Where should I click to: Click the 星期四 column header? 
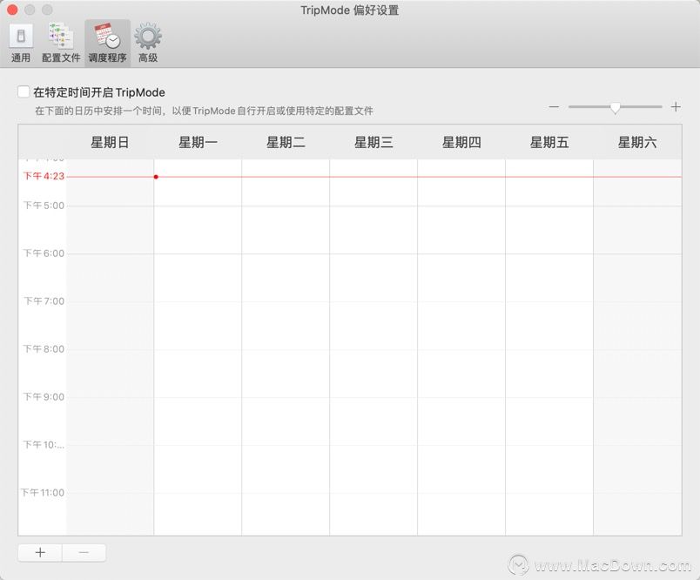[461, 143]
